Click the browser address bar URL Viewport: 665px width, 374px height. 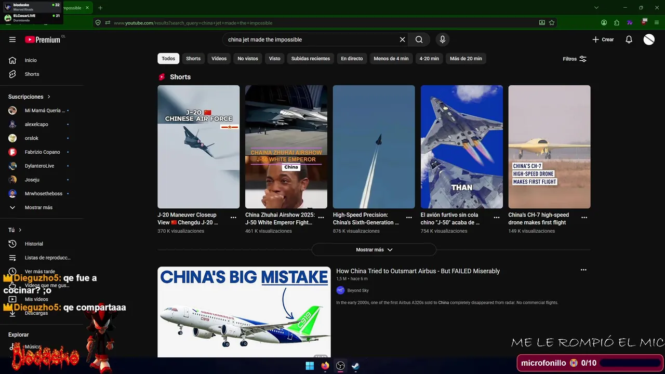(x=193, y=23)
